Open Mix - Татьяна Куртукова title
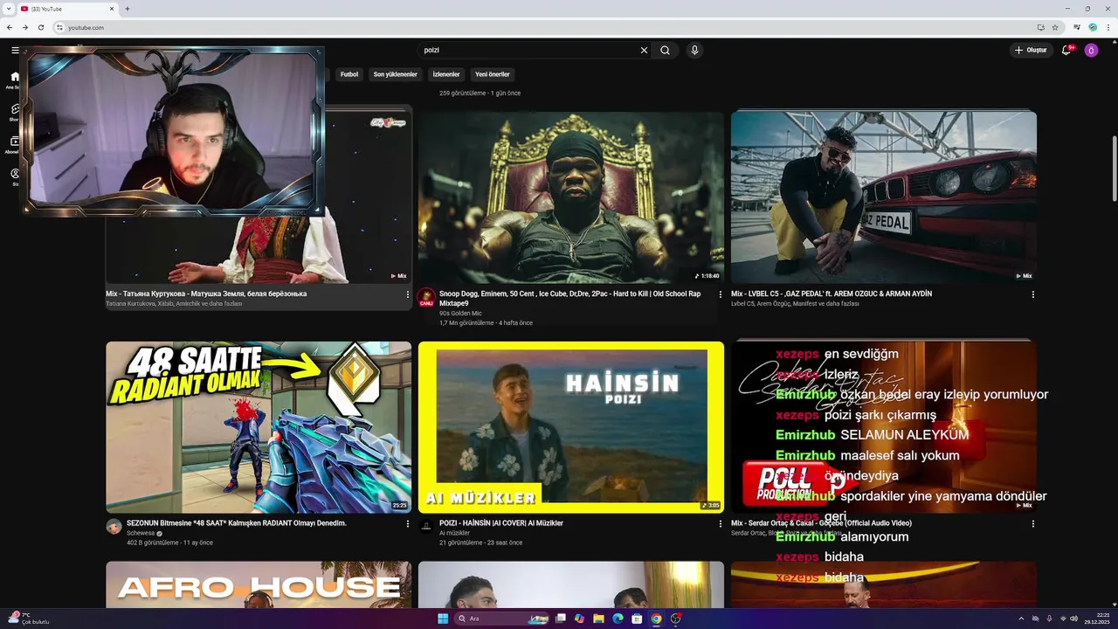The width and height of the screenshot is (1118, 629). click(206, 294)
